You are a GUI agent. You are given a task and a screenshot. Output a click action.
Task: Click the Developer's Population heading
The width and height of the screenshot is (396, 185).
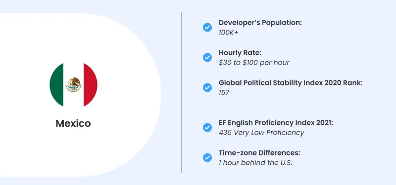coord(260,23)
